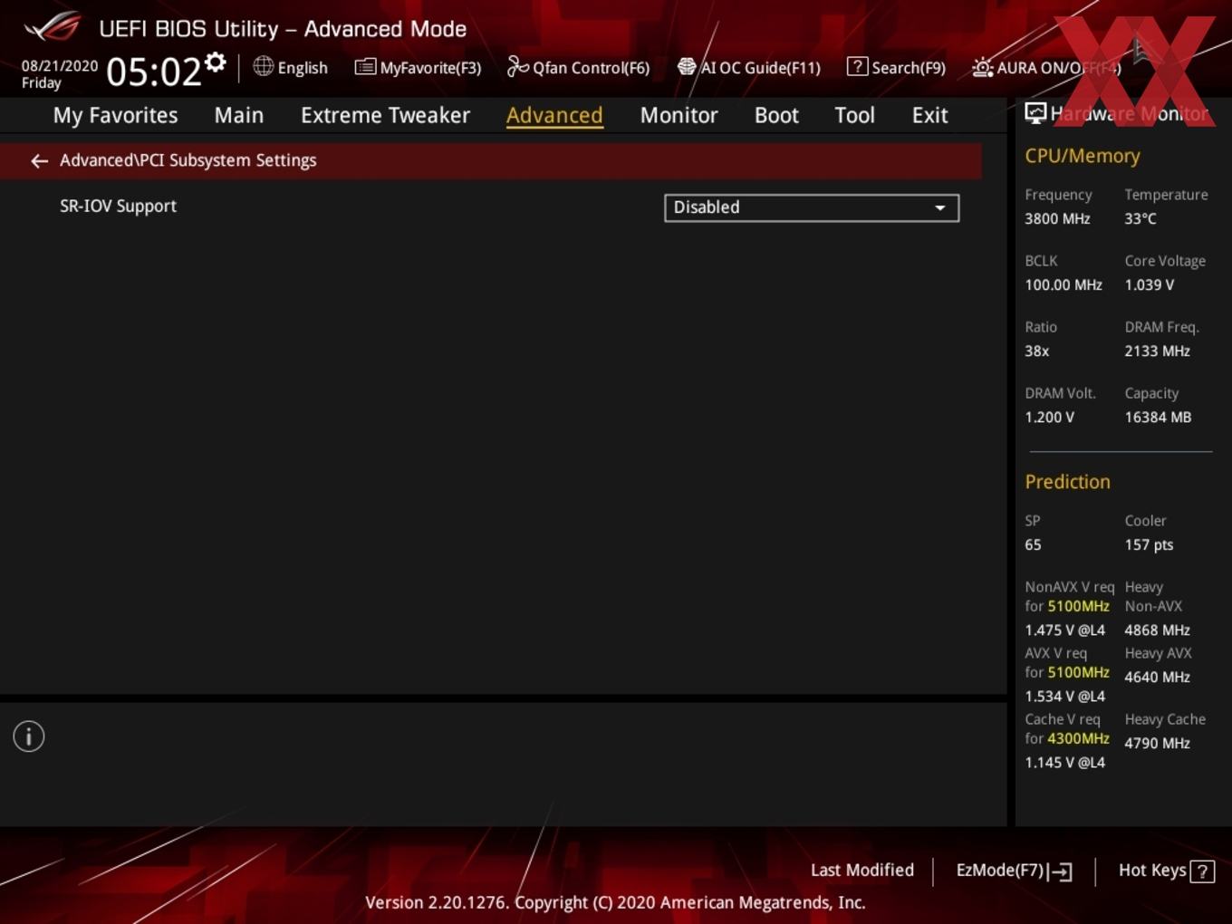Select the Advanced tab
The image size is (1232, 924).
pyautogui.click(x=554, y=115)
